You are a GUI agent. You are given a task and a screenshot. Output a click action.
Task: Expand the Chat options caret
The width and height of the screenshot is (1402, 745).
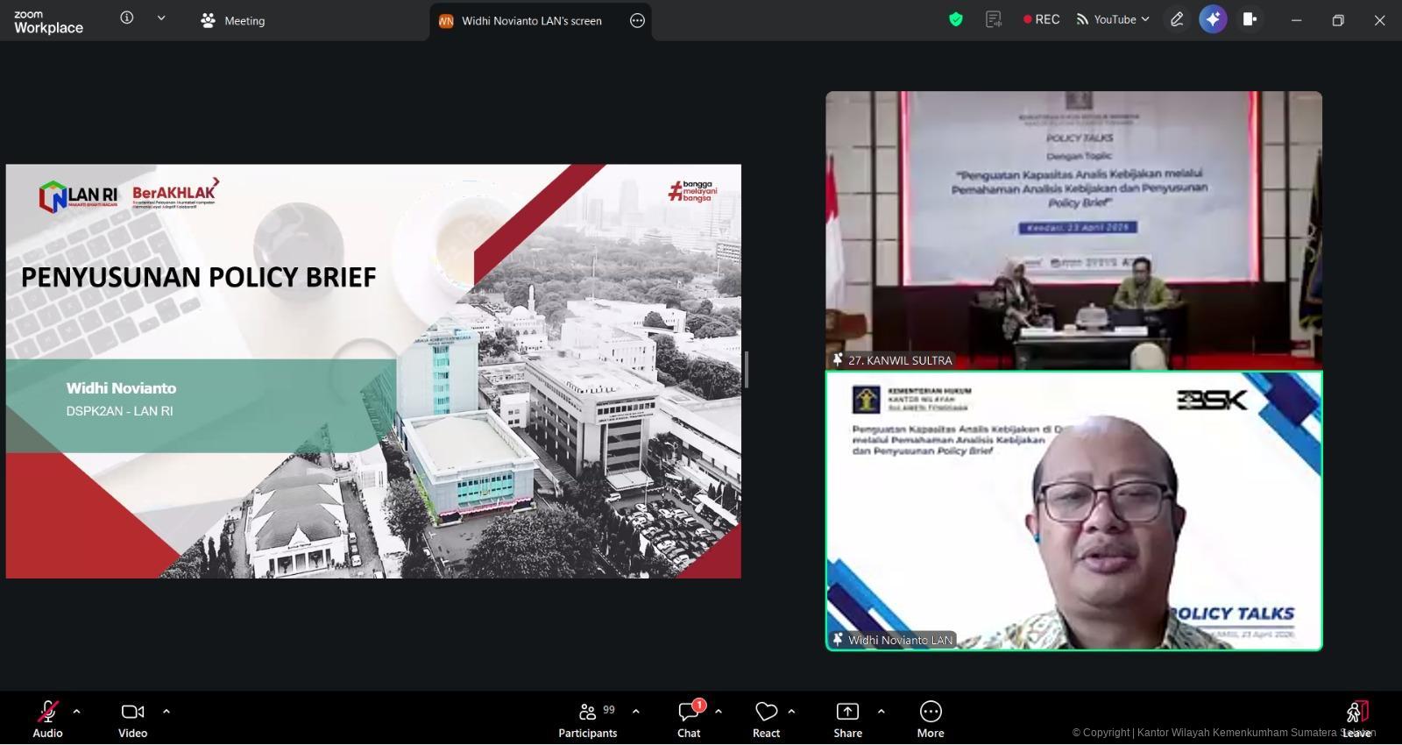[719, 711]
